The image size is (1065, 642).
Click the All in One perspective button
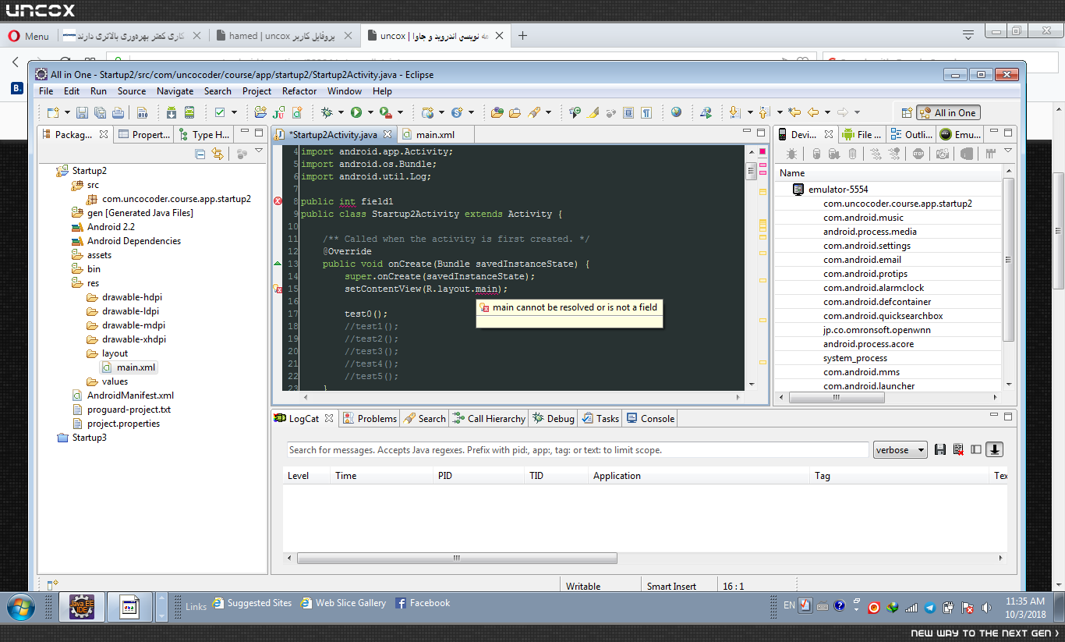click(x=947, y=112)
